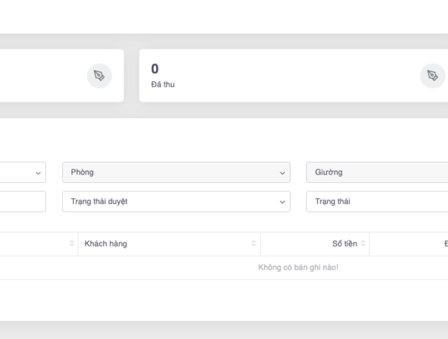Viewport: 448px width, 339px height.
Task: Click the pen icon on the Đã thu card
Action: tap(432, 76)
